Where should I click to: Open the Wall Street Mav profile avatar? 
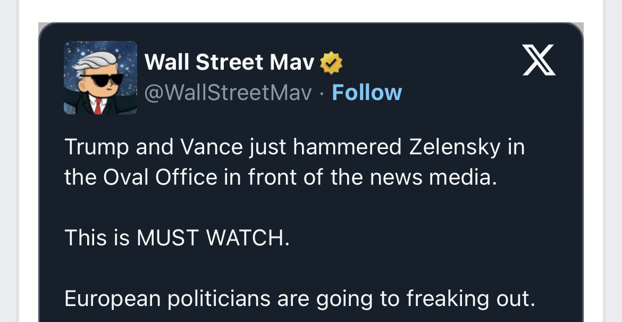(x=100, y=78)
